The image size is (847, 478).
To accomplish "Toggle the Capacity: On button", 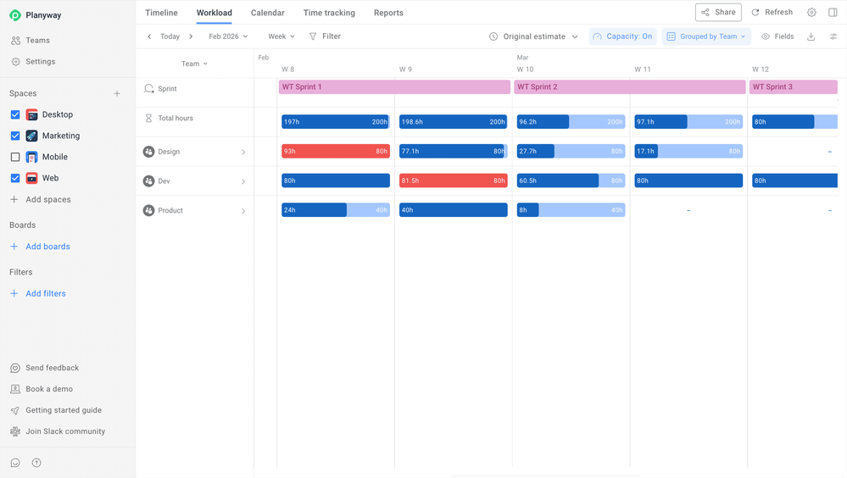I will 623,36.
